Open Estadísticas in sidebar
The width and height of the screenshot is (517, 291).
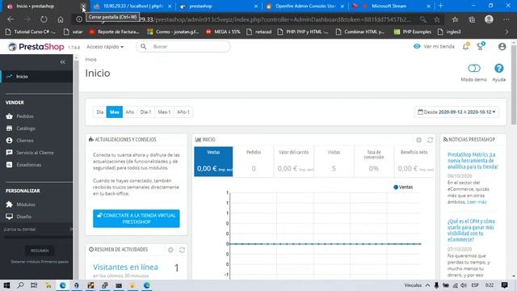29,165
